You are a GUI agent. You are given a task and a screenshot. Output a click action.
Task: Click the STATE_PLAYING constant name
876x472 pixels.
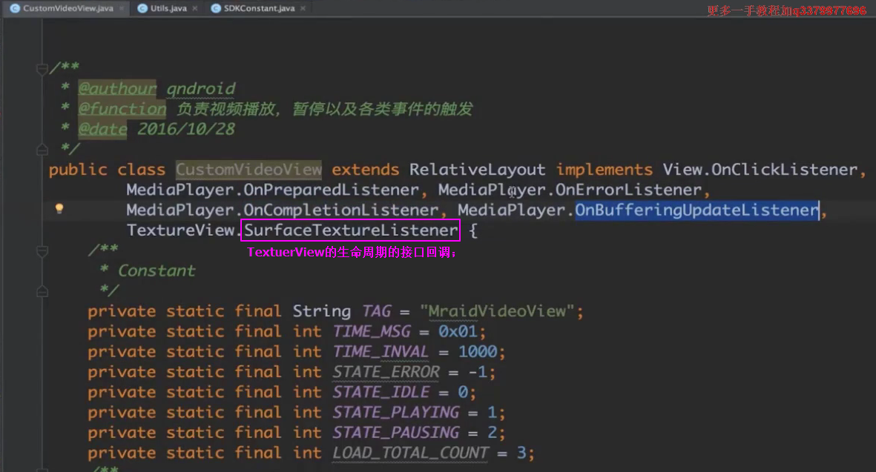(x=396, y=412)
